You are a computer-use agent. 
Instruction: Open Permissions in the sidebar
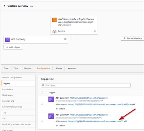(x=8, y=89)
